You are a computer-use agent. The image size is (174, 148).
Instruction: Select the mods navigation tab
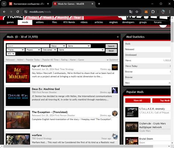(25, 22)
